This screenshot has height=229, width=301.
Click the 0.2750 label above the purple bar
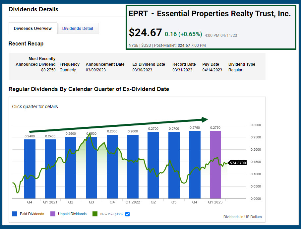coord(215,128)
